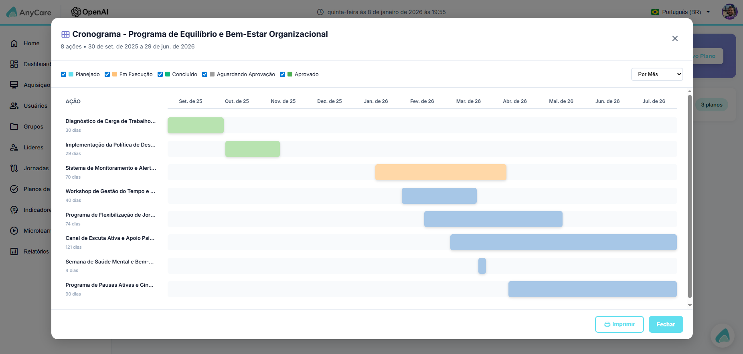Toggle the Em Execução checkbox
The width and height of the screenshot is (743, 354).
coord(107,74)
